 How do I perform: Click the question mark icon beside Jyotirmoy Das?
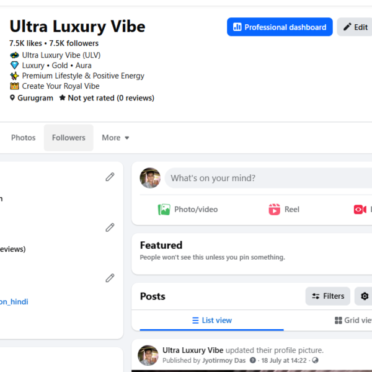point(253,360)
